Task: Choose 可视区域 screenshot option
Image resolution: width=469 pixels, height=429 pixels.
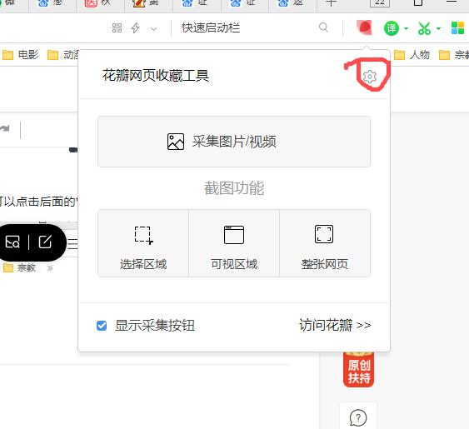Action: pos(234,243)
